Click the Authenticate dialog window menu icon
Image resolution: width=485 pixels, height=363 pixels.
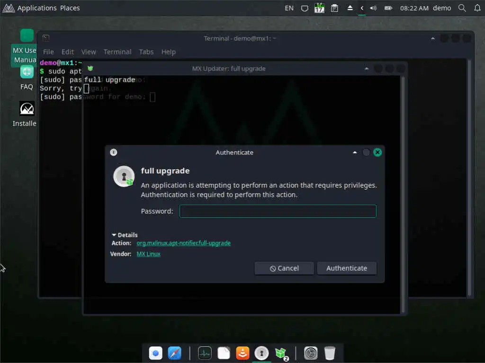click(x=114, y=152)
